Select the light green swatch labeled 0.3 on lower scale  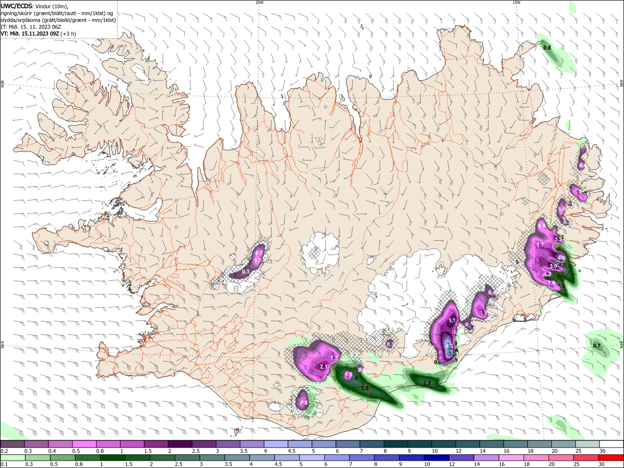[x=37, y=458]
